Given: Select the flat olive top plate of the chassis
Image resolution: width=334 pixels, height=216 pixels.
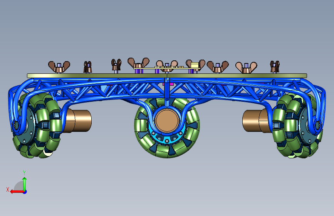Looking at the screenshot, I should (167, 76).
